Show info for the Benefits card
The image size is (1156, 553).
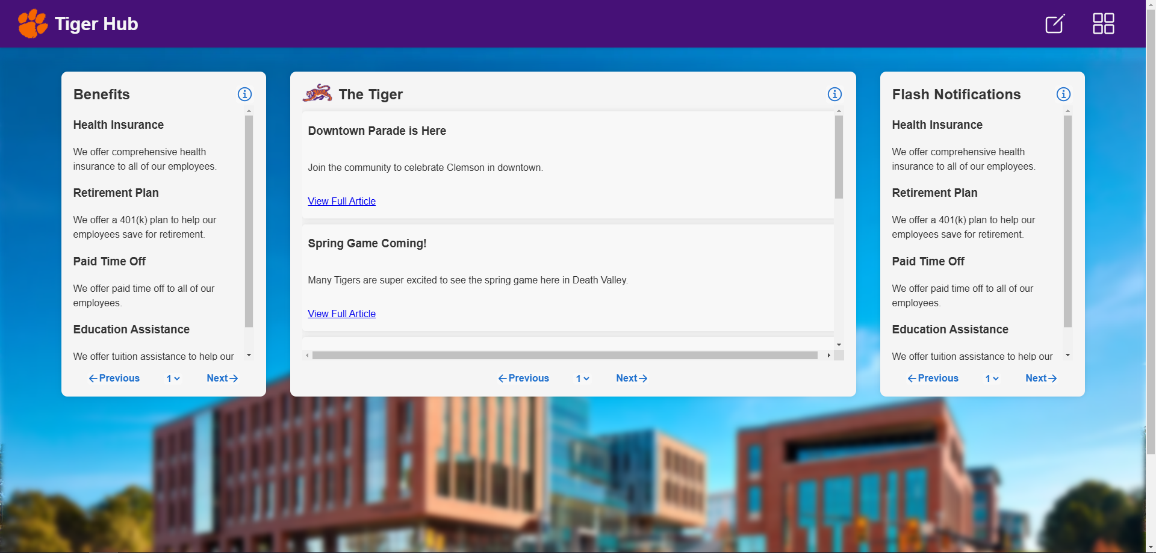pos(244,94)
